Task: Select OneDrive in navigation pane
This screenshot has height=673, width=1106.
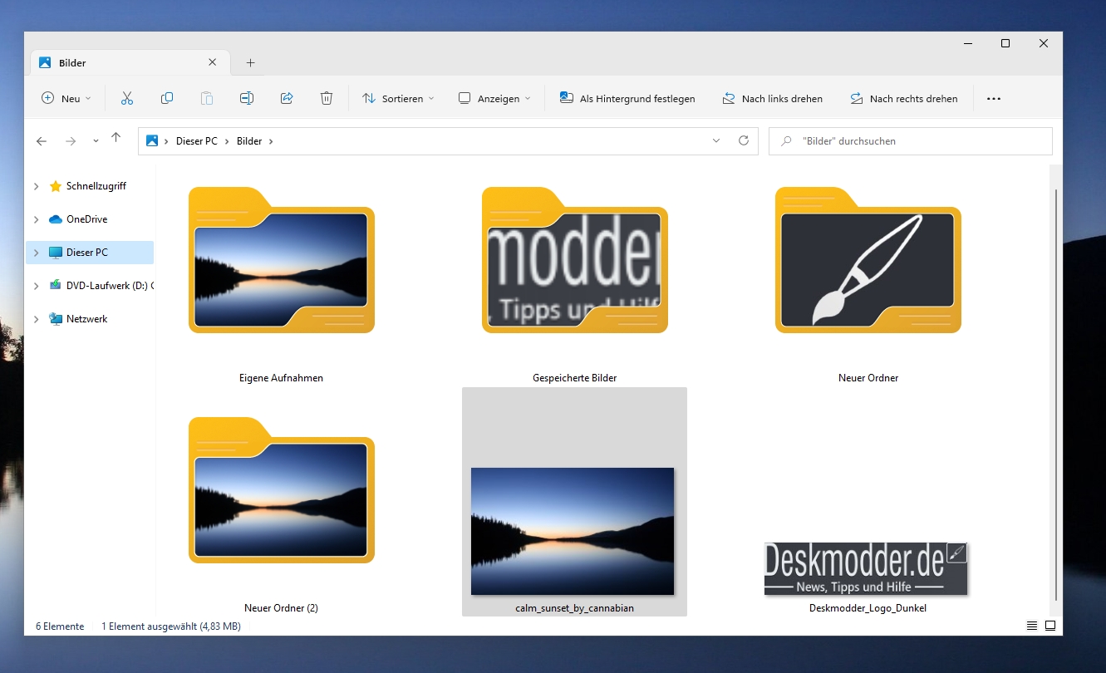Action: tap(90, 219)
